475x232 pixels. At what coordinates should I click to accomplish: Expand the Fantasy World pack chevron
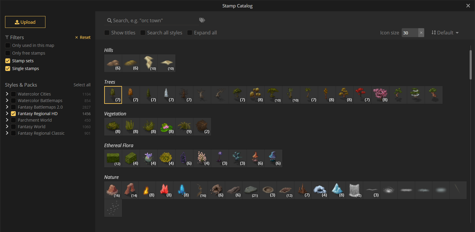(x=7, y=127)
